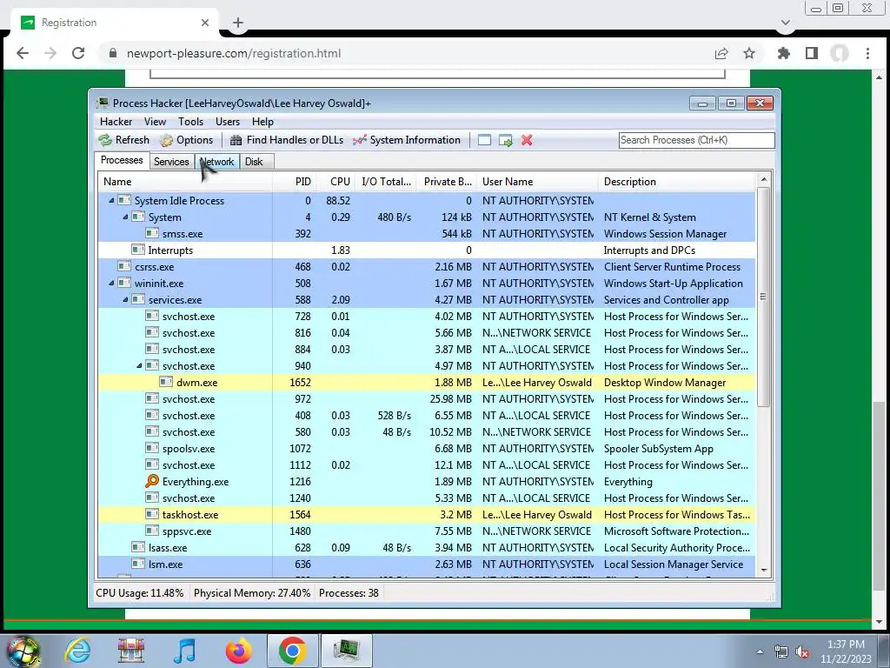Switch to the Services tab
890x668 pixels.
[171, 162]
